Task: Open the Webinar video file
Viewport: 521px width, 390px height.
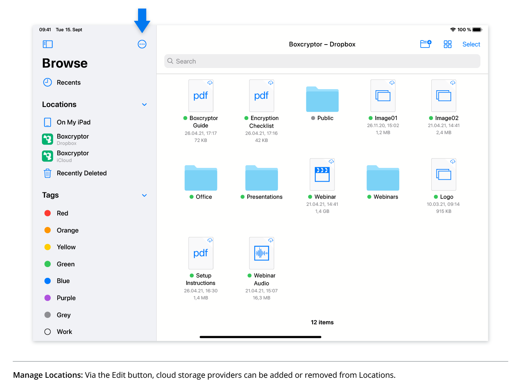Action: (x=322, y=175)
